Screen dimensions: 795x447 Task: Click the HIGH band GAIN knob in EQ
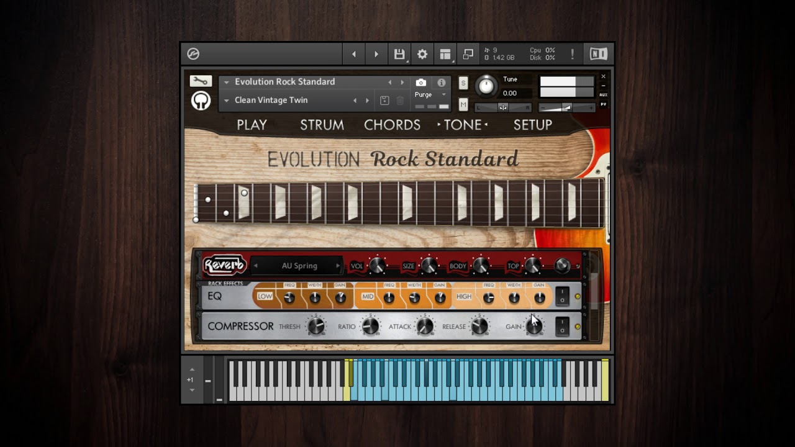[x=539, y=298]
